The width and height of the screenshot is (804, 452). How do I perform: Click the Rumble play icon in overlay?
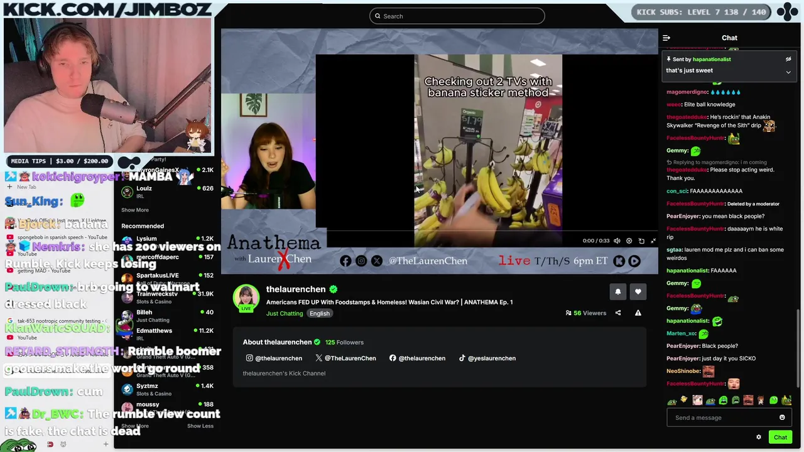634,261
